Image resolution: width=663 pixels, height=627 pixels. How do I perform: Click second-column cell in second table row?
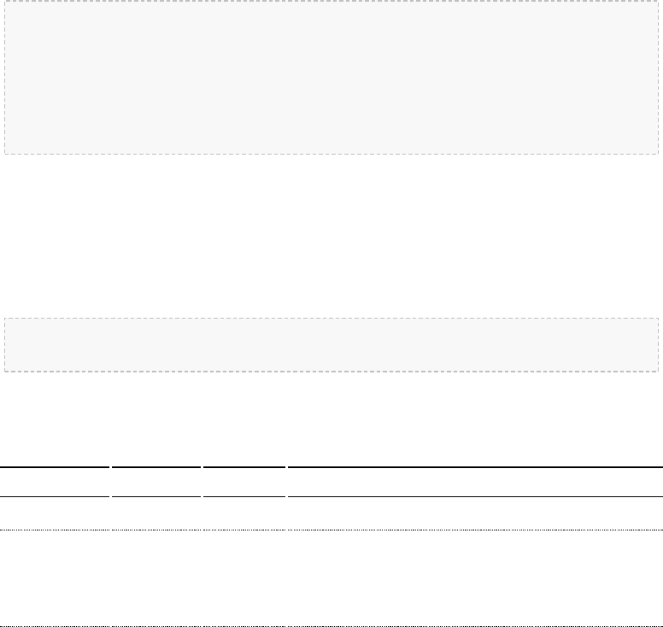click(x=156, y=578)
